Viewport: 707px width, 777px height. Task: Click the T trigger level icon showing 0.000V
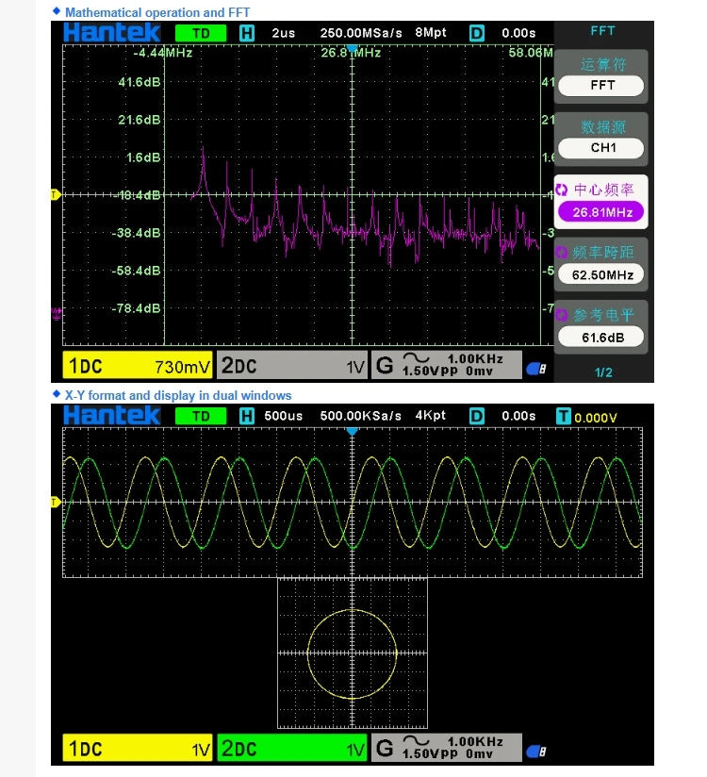[564, 416]
